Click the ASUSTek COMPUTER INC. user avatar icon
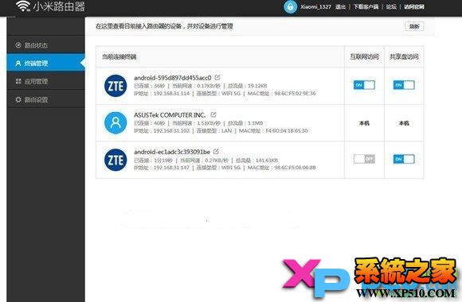This screenshot has width=462, height=302. click(115, 123)
